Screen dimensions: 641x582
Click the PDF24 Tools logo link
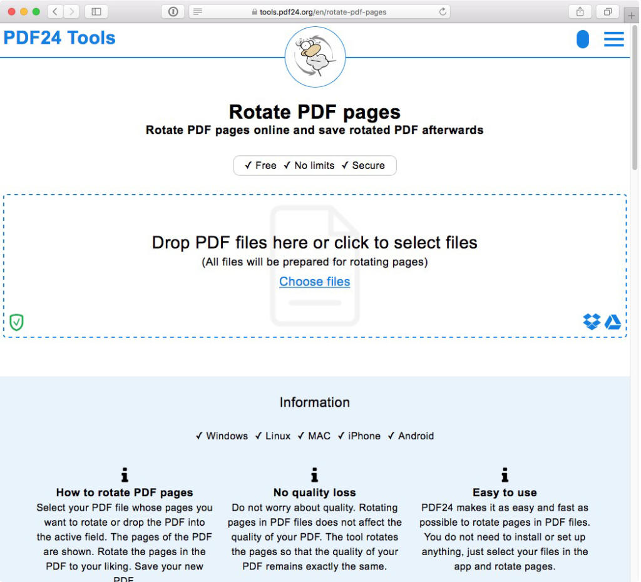59,38
